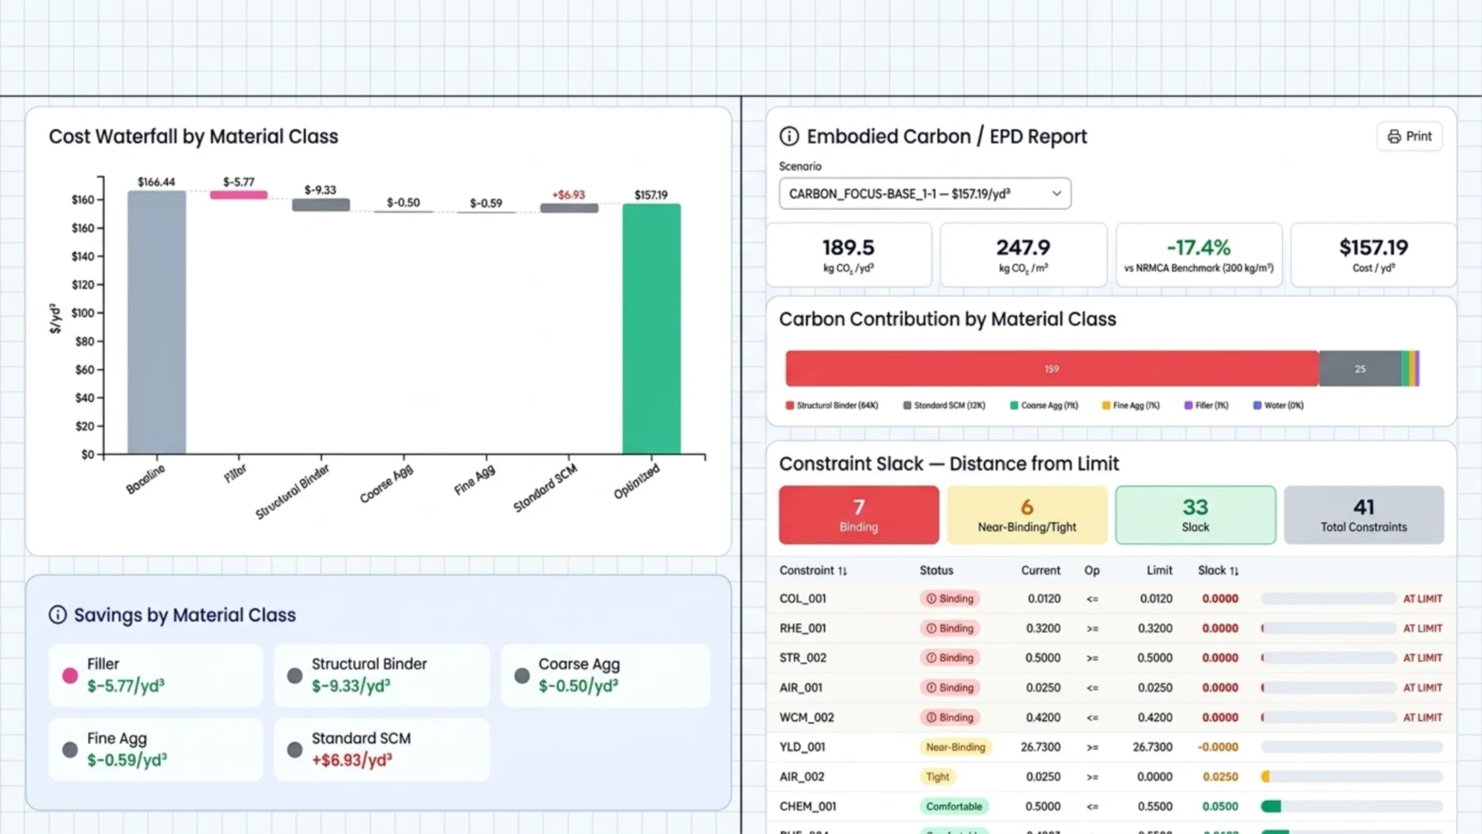
Task: Click the Scenario dropdown chevron arrow
Action: tap(1056, 193)
